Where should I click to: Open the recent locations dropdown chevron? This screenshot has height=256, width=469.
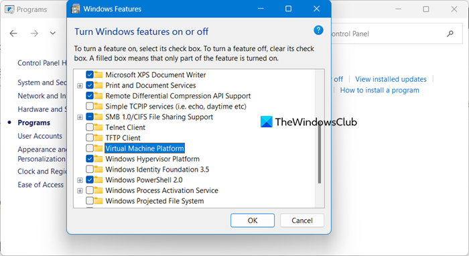pyautogui.click(x=53, y=34)
